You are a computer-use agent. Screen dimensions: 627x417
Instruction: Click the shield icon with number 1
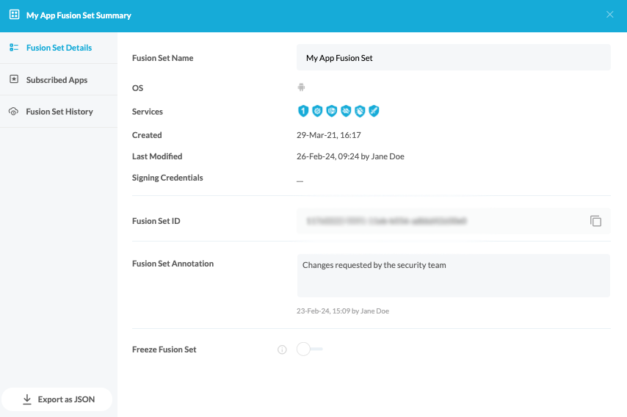pyautogui.click(x=302, y=112)
